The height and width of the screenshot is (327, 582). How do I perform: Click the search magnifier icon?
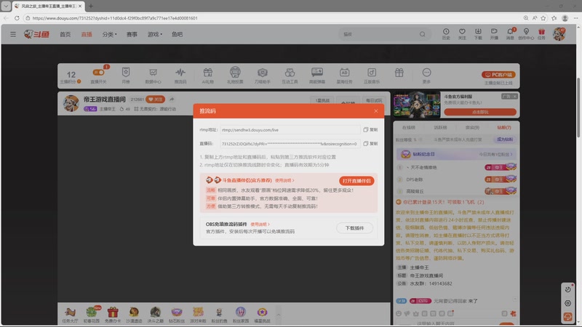click(x=423, y=34)
